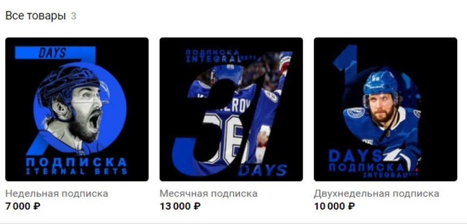Click the product count 3 beside heading

click(x=73, y=16)
